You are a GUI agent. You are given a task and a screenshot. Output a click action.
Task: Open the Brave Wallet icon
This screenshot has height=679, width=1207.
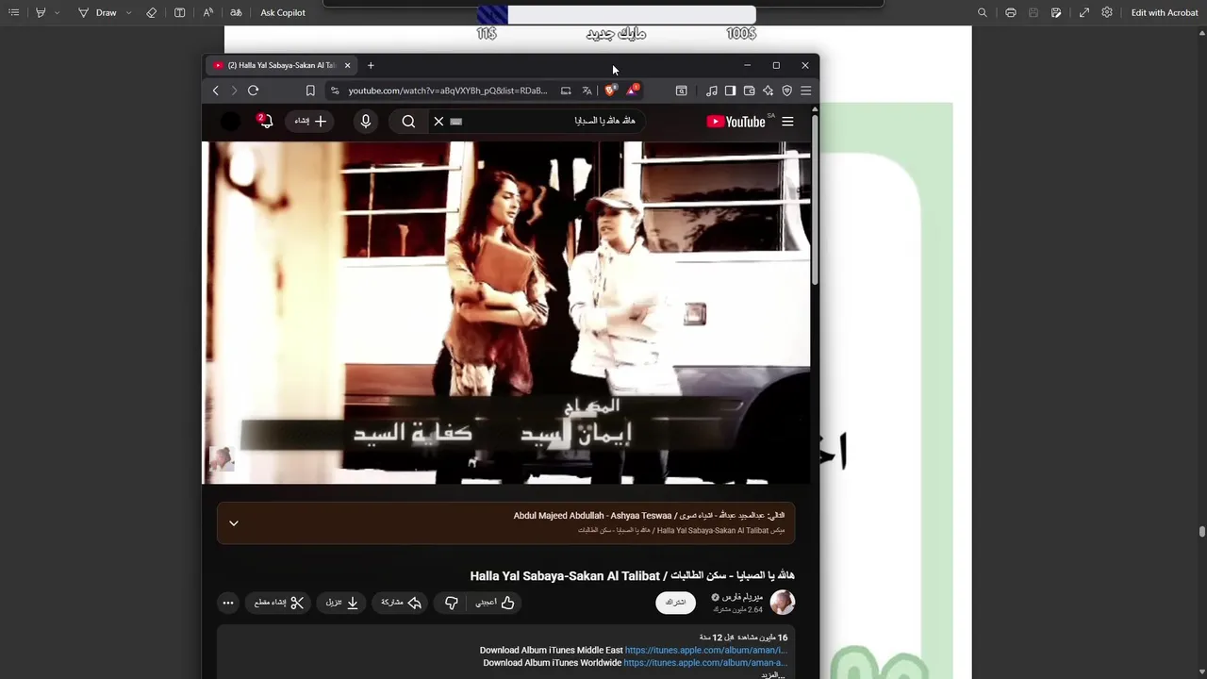pos(749,91)
